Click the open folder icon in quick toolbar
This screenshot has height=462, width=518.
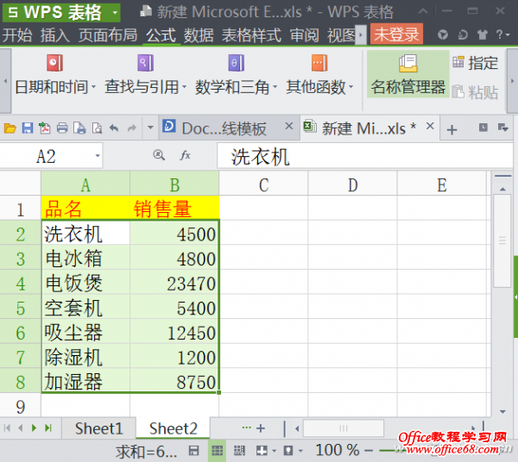pyautogui.click(x=10, y=128)
